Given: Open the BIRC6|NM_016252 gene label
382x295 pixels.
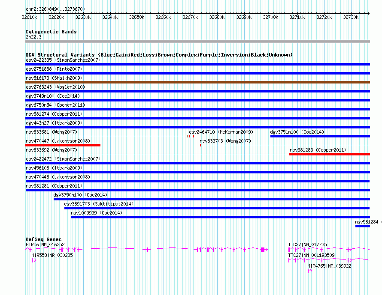Looking at the screenshot, I should (x=45, y=244).
